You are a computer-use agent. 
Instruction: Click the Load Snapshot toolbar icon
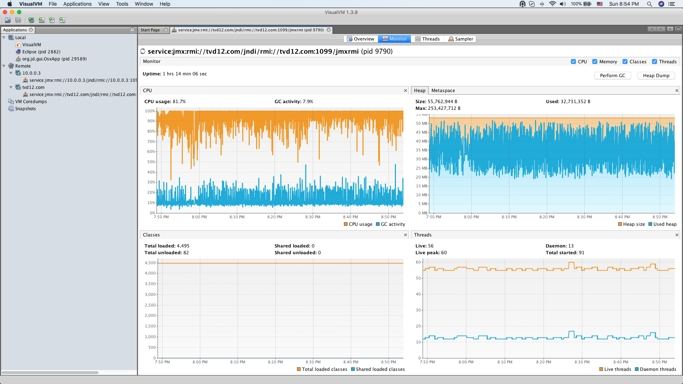click(x=8, y=20)
